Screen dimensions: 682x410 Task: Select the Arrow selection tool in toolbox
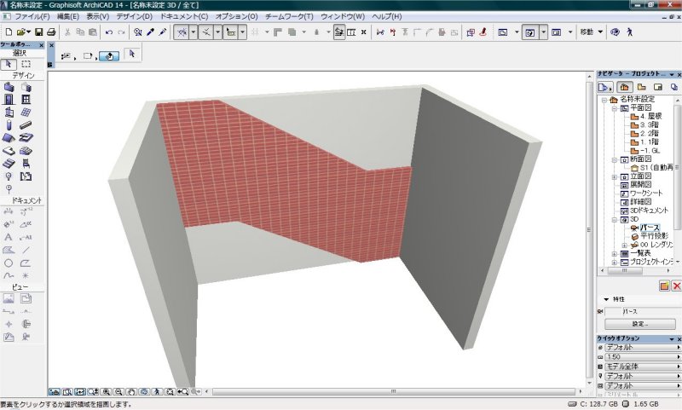[x=9, y=64]
